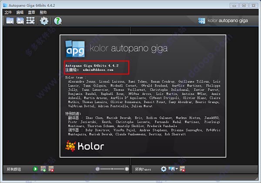Click the 特别鸣谢 heading
261x183 pixels.
(x=73, y=114)
